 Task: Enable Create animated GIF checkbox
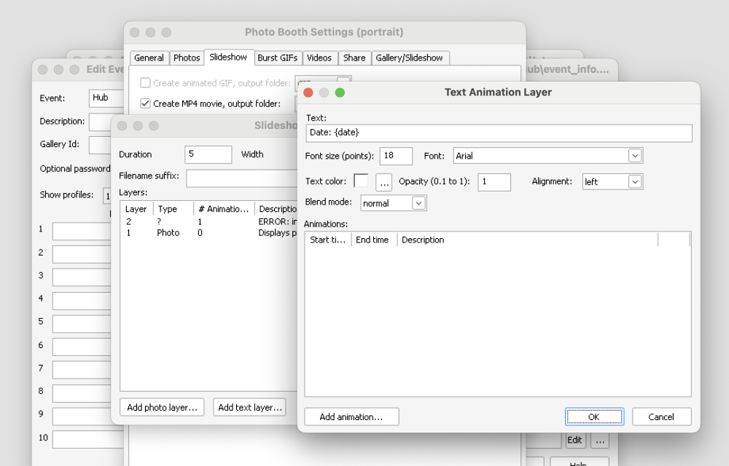146,83
